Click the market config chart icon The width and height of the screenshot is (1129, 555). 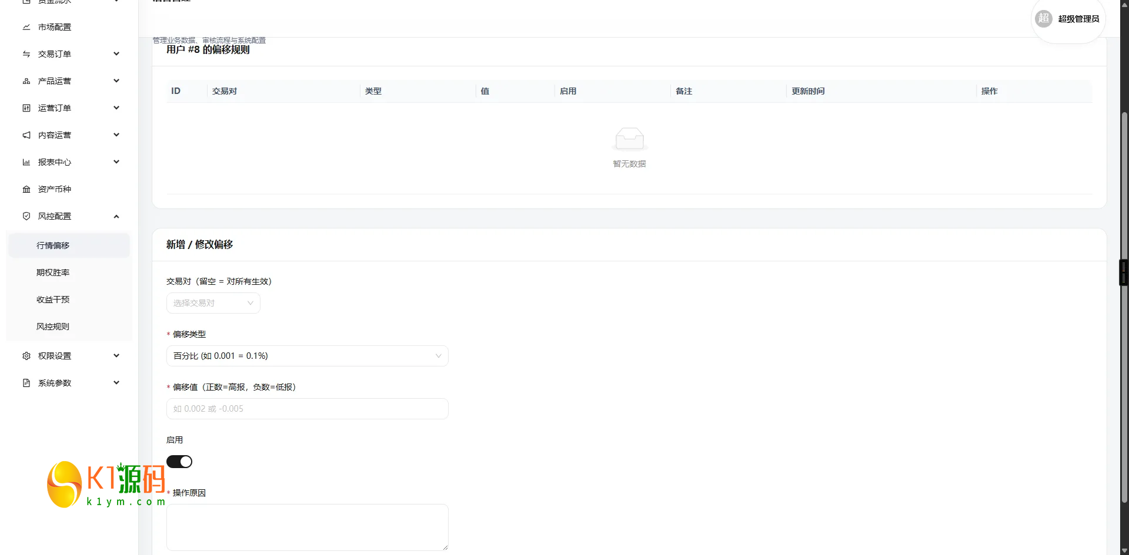(26, 27)
